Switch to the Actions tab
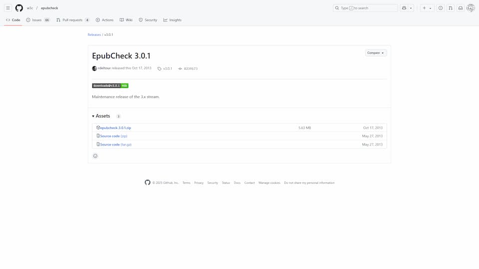 click(x=104, y=20)
